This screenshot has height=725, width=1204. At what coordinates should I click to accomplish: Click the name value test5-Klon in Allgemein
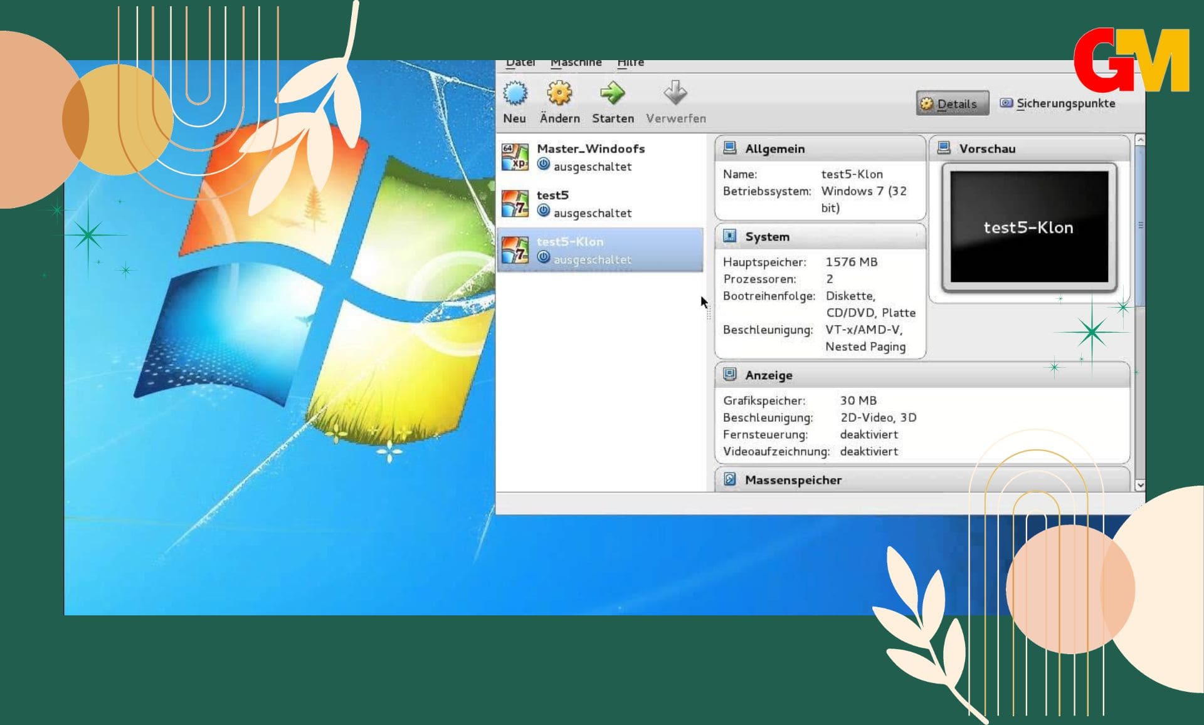[852, 174]
